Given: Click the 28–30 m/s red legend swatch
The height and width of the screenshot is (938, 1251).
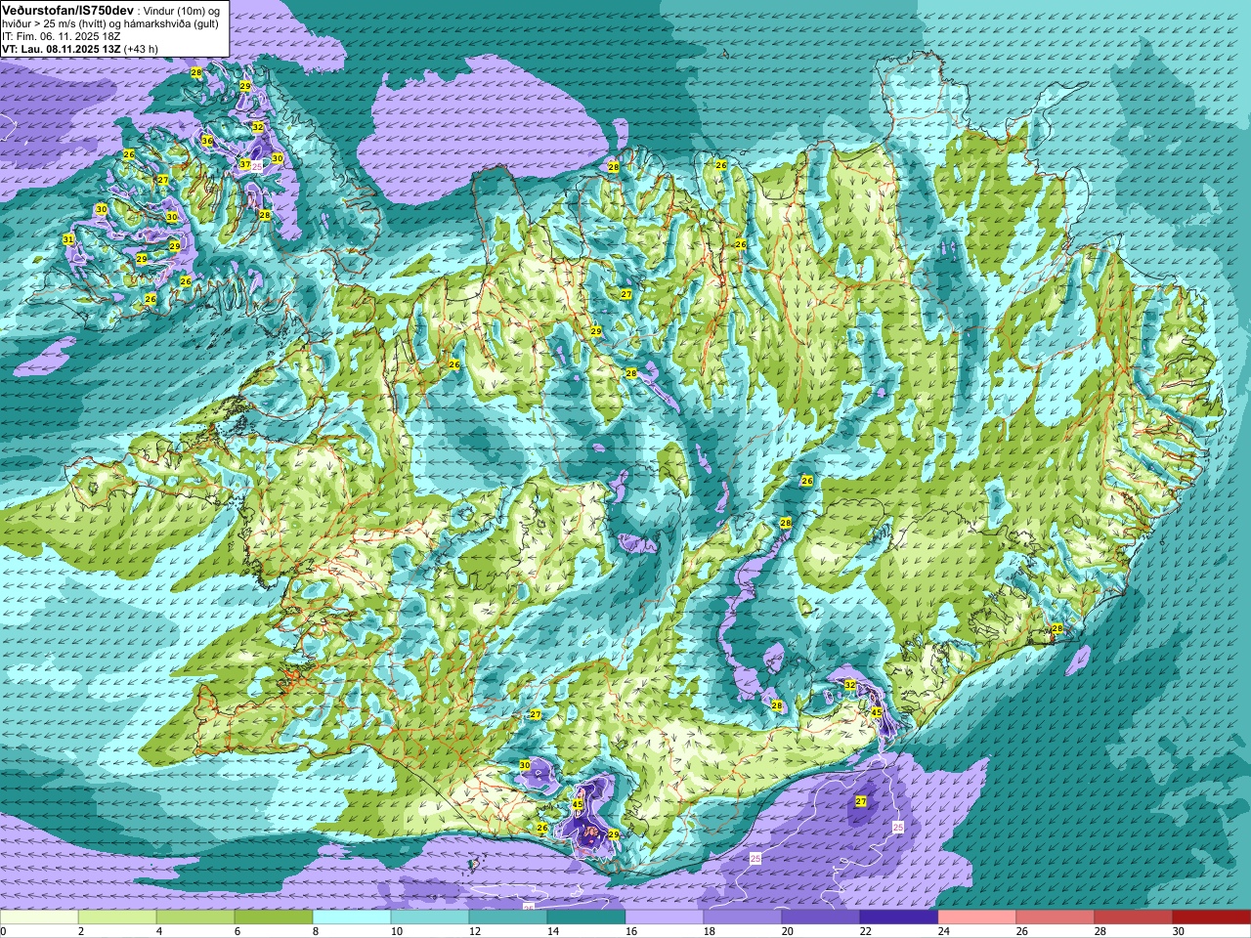Looking at the screenshot, I should click(x=1134, y=917).
